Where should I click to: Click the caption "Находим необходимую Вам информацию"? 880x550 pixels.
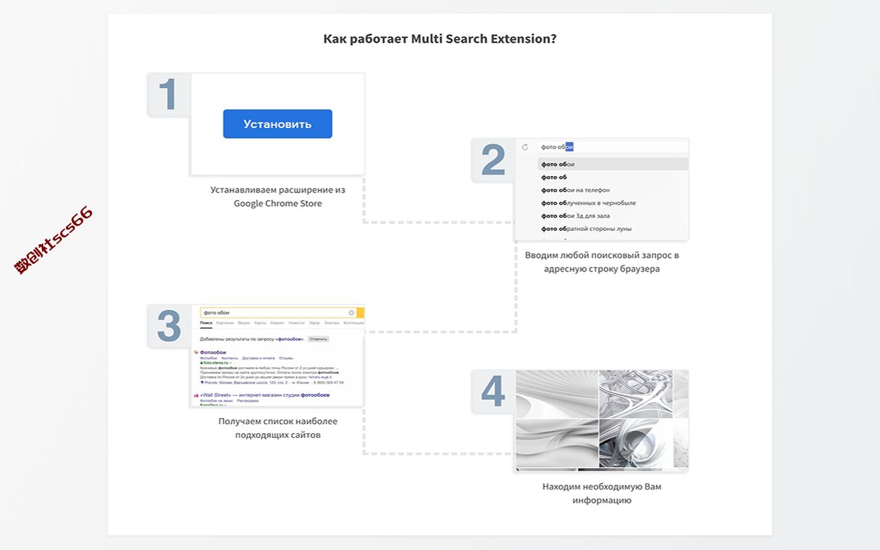(x=602, y=493)
